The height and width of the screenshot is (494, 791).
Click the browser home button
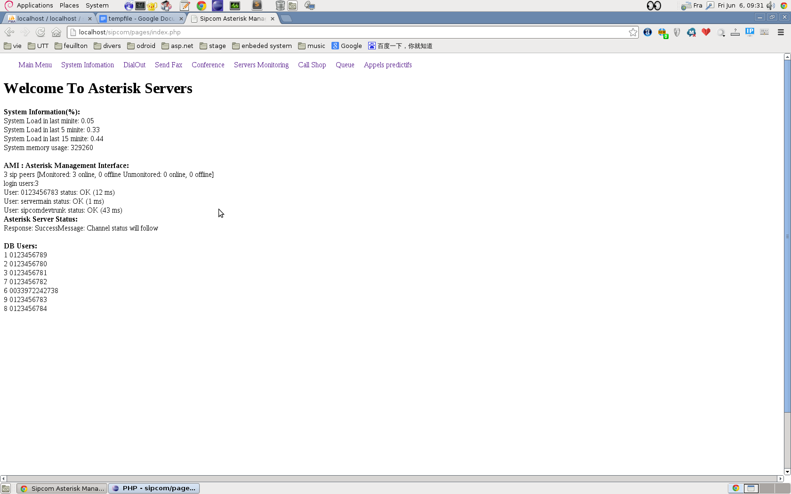(56, 32)
